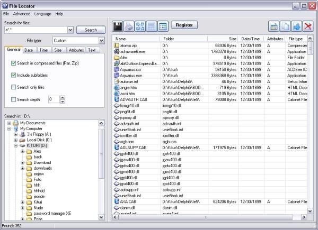Increase Search depth with up arrow
318x230 pixels.
[x=63, y=97]
